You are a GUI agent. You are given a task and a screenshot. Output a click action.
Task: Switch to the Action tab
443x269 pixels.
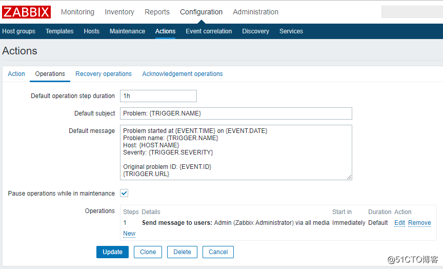coord(16,74)
